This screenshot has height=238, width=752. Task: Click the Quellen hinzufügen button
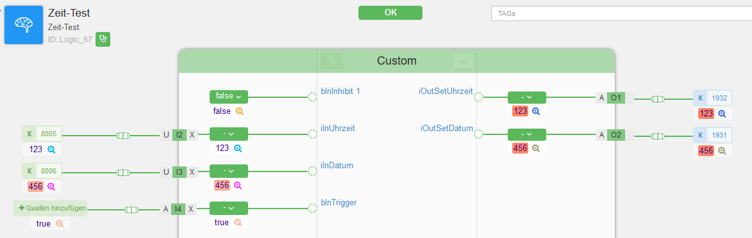point(51,209)
